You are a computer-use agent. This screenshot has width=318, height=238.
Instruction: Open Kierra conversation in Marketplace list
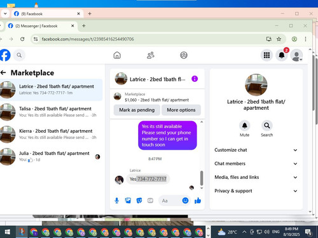pyautogui.click(x=51, y=134)
